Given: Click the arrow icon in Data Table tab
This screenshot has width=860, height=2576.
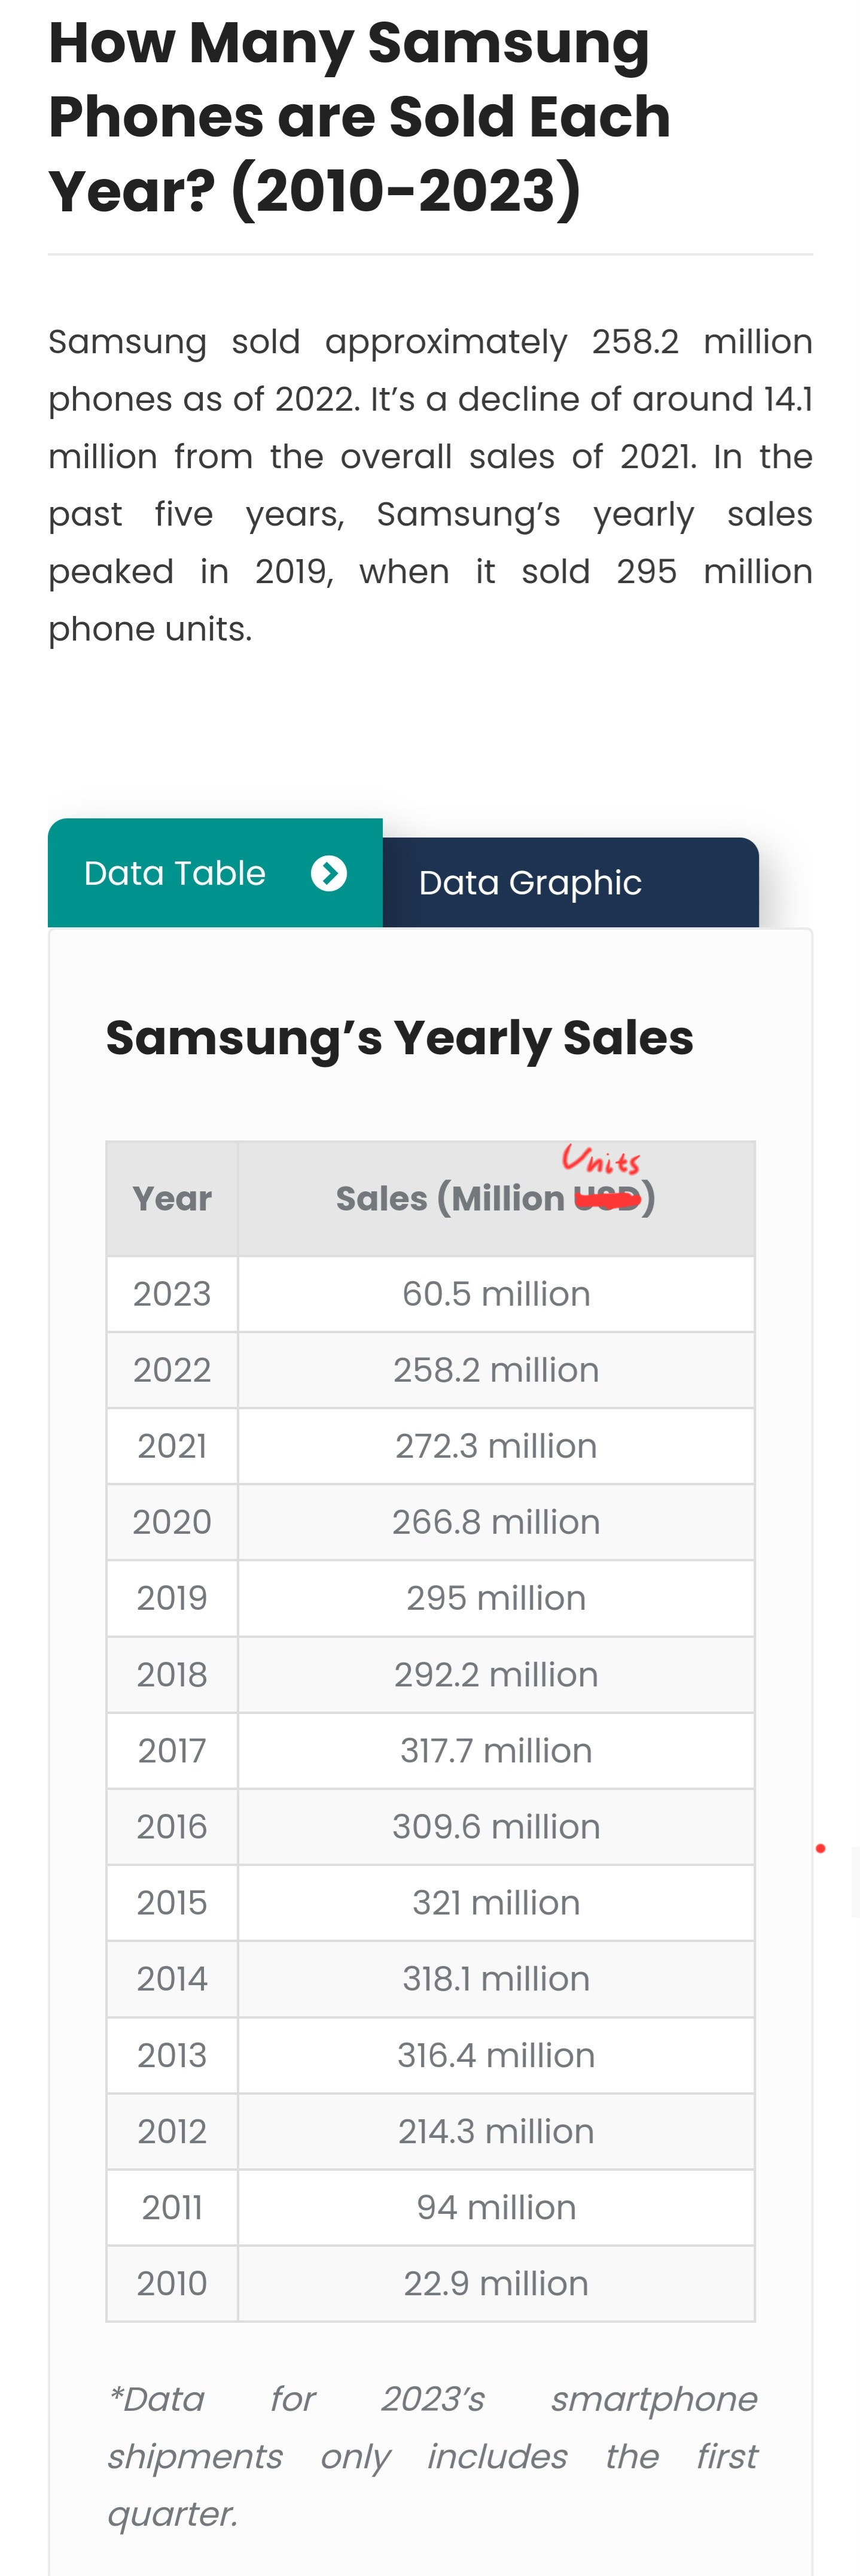Looking at the screenshot, I should tap(328, 873).
